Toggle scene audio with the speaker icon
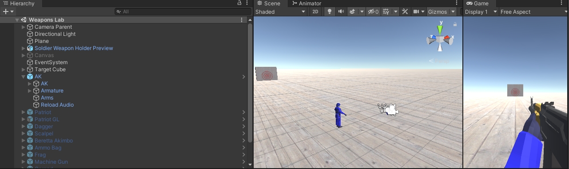Image resolution: width=569 pixels, height=169 pixels. [x=341, y=12]
